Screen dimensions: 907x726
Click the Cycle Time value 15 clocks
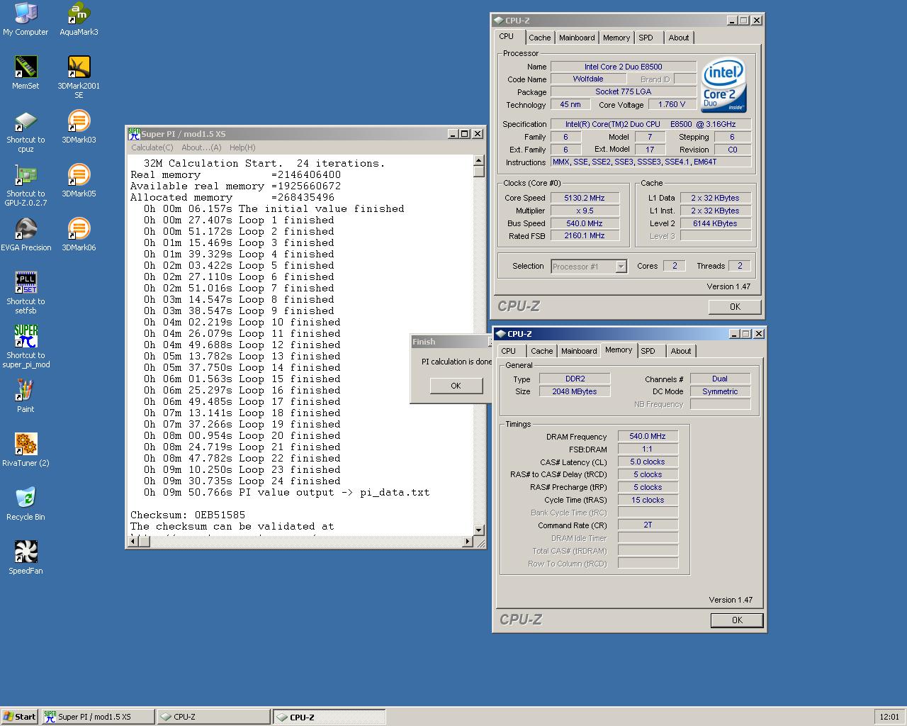648,500
